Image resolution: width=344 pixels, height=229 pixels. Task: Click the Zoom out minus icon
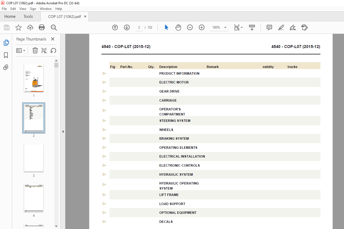point(190,27)
